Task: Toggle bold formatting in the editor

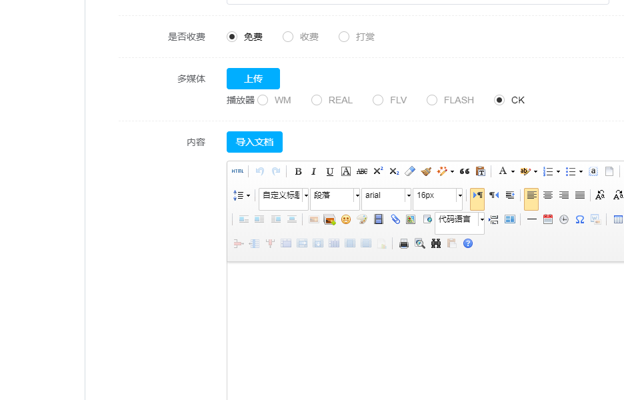Action: point(298,171)
